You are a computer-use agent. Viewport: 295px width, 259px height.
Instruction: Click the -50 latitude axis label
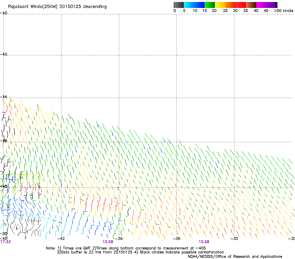(x=4, y=233)
